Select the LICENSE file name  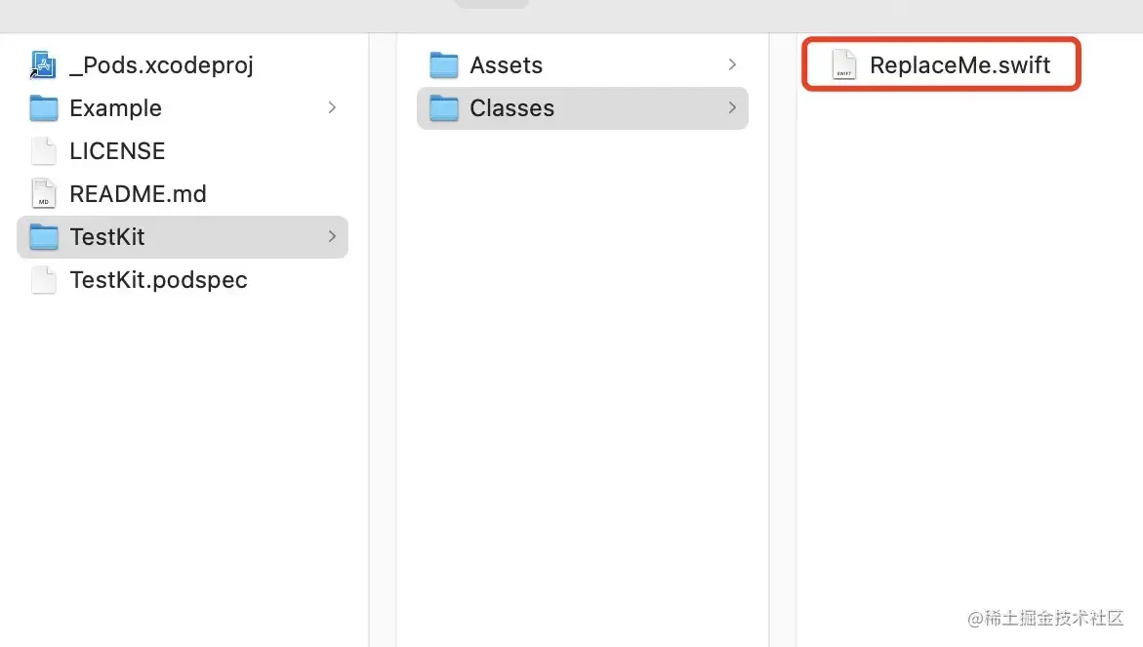point(117,151)
